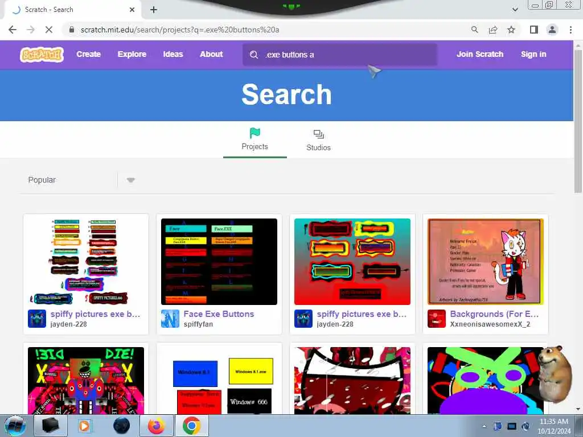Click the tab search chevron
Screen dimensions: 583x437
[x=515, y=10]
